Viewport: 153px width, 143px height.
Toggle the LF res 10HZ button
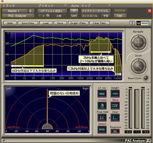102,94
